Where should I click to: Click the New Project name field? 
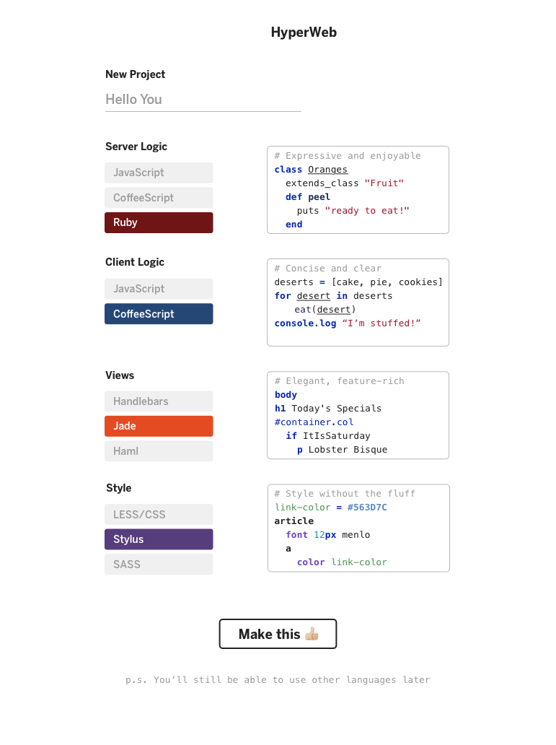click(x=203, y=100)
